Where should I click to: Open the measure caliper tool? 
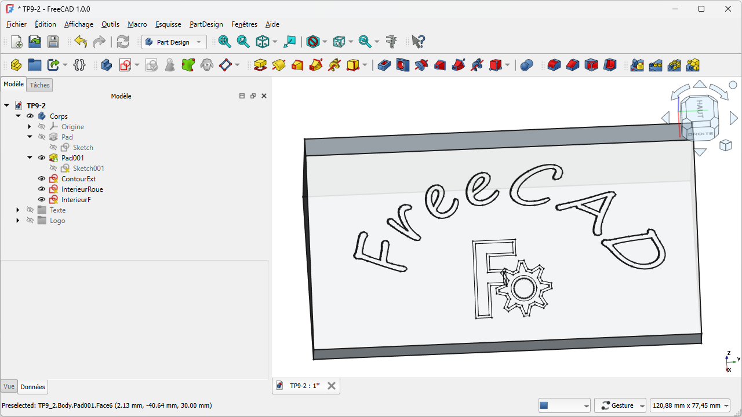[391, 42]
